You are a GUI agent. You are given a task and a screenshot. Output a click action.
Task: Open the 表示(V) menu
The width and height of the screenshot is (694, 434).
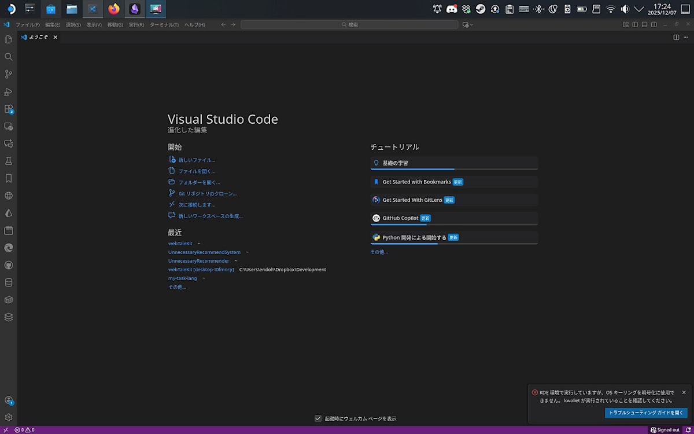click(x=94, y=25)
